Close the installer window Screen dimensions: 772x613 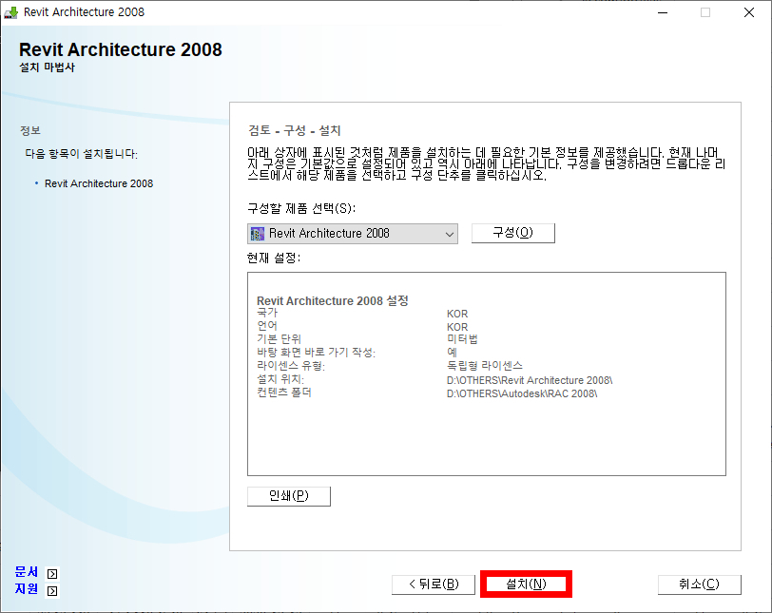click(x=749, y=12)
